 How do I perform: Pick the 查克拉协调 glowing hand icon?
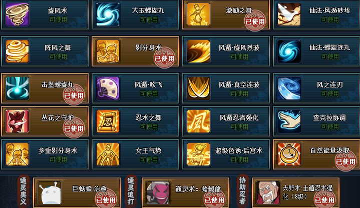pos(289,121)
